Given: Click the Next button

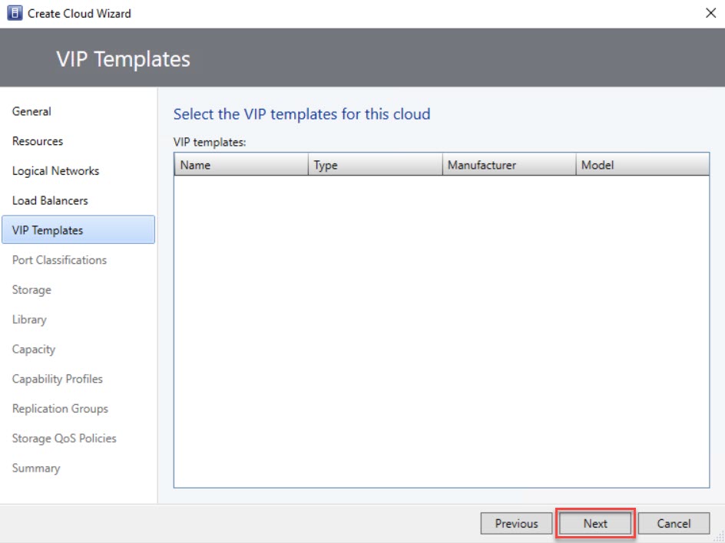Looking at the screenshot, I should coord(595,524).
